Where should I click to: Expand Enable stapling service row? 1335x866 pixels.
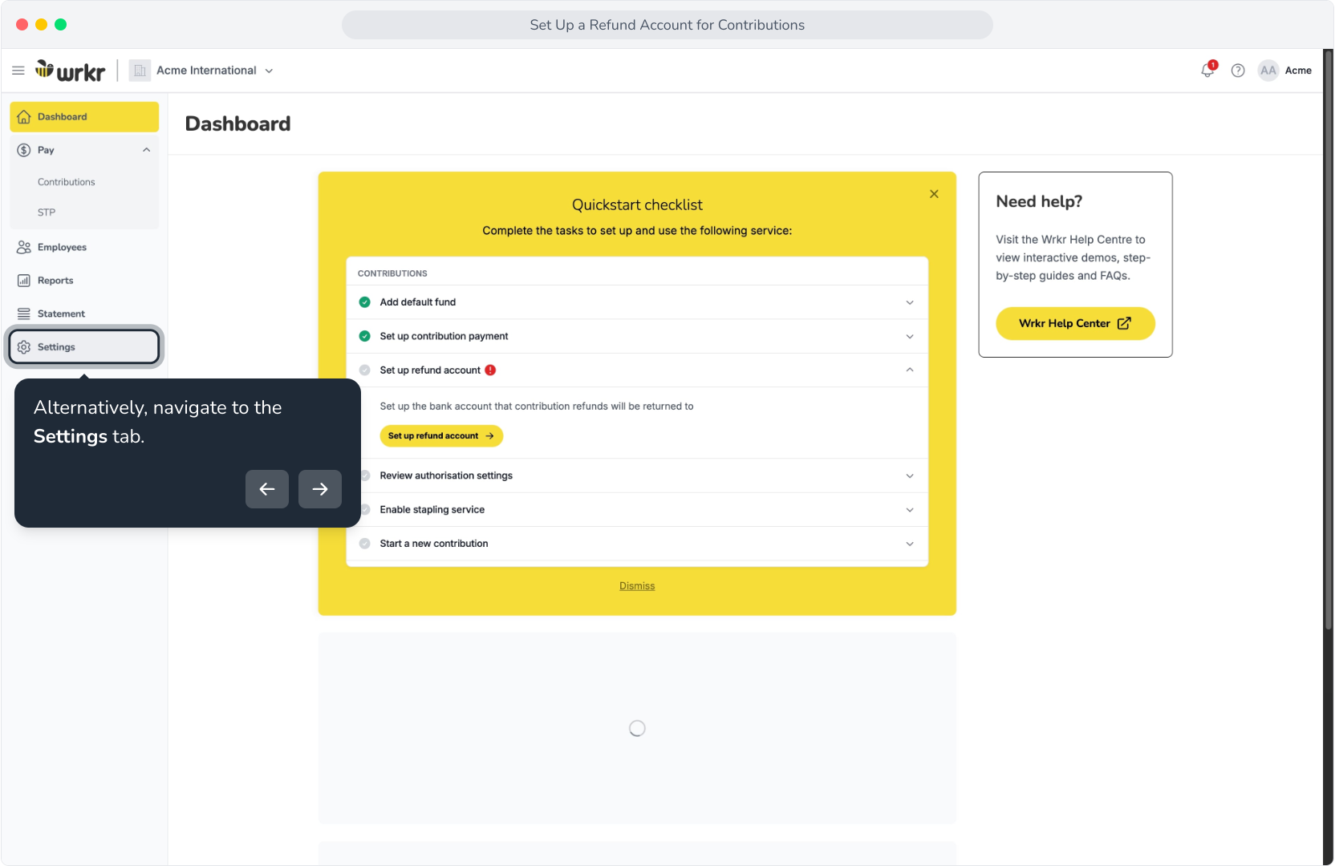(x=637, y=510)
